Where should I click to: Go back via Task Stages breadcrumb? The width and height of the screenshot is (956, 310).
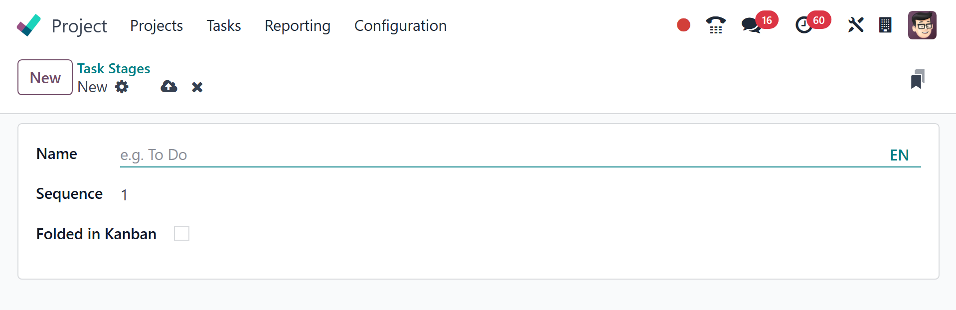click(x=114, y=68)
